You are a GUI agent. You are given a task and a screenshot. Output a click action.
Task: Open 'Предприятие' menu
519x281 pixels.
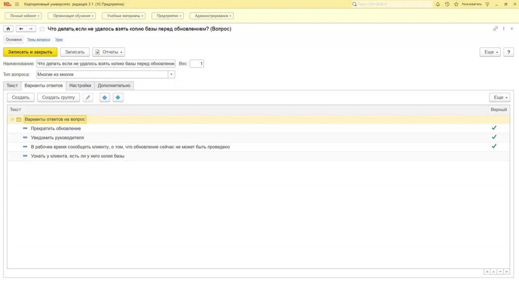[167, 16]
